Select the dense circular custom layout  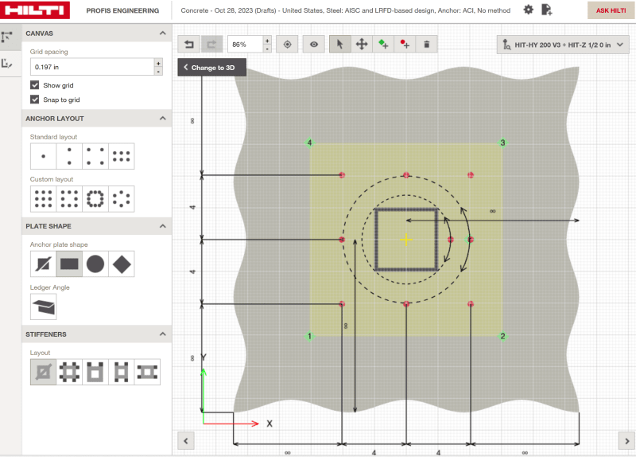coord(95,199)
